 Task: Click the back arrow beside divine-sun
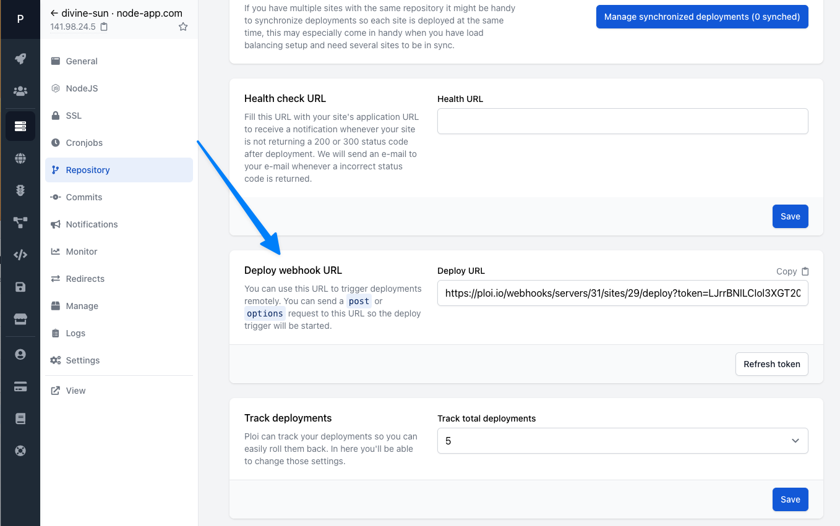coord(54,13)
